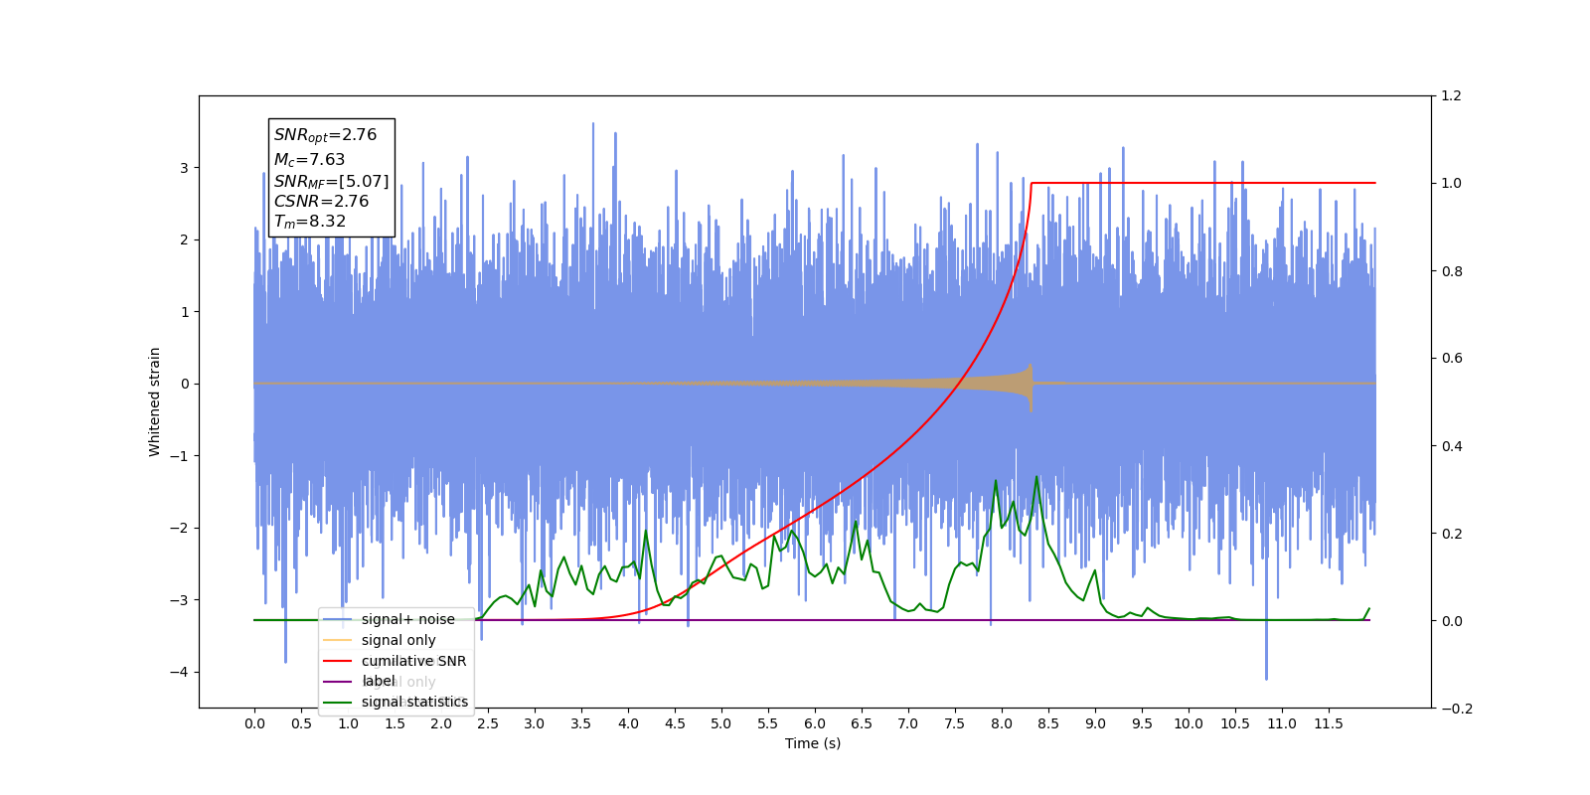Click the purple line swatch for label
This screenshot has width=1590, height=795.
click(338, 682)
